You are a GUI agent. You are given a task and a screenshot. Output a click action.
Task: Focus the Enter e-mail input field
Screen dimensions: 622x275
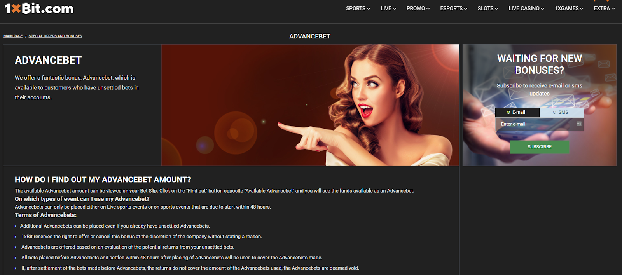[535, 124]
